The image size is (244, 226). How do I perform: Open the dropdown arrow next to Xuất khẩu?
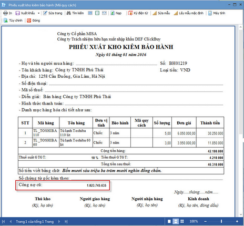[38, 13]
